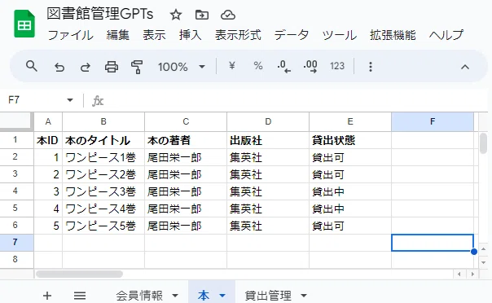Decrease decimal places

pos(283,67)
